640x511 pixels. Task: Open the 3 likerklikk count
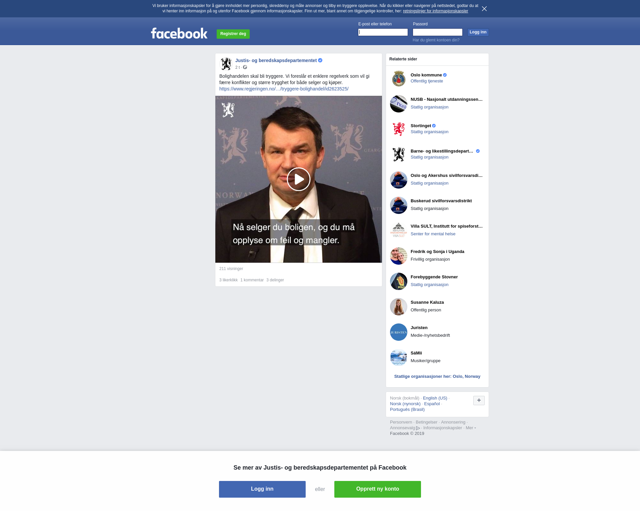[x=228, y=280]
